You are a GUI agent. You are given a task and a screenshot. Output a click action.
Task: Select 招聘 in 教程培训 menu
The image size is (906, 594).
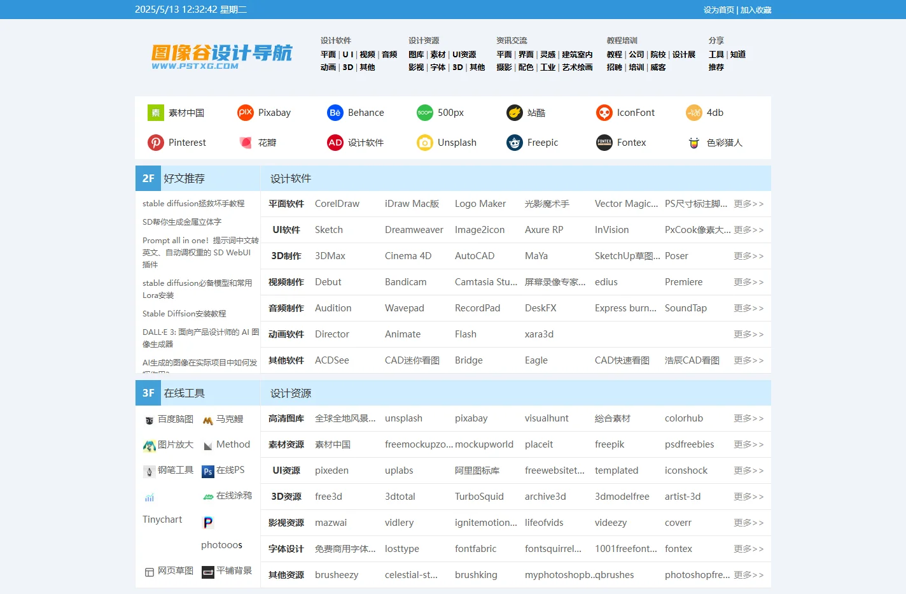615,67
